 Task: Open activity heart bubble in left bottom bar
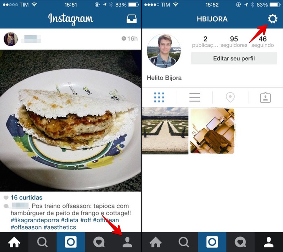[99, 242]
